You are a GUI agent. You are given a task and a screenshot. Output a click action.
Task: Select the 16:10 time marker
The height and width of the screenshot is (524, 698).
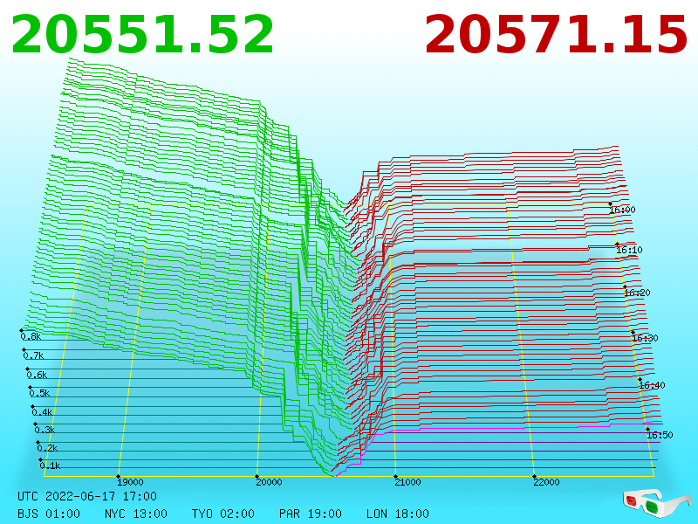click(x=629, y=250)
